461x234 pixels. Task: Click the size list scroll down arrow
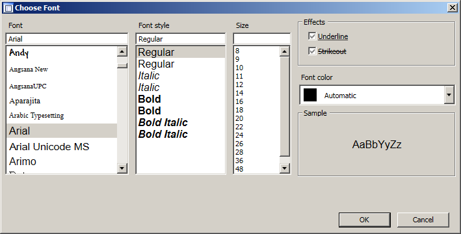coord(284,168)
